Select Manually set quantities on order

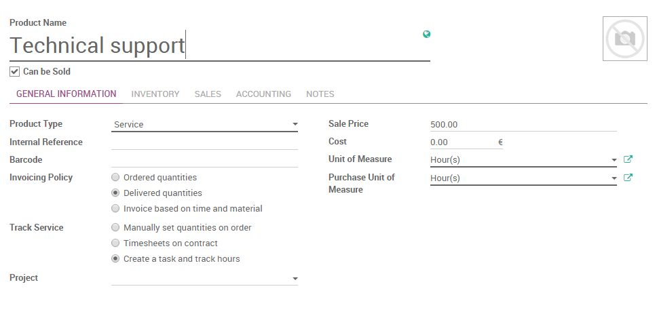116,228
